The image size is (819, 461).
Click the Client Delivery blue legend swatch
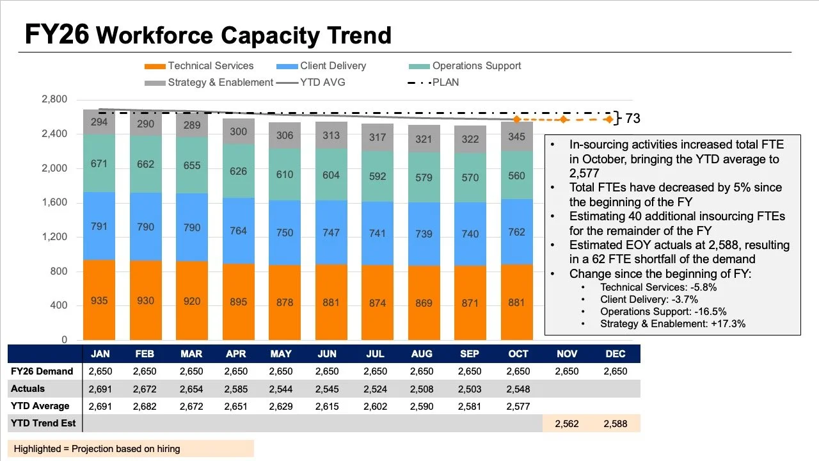pyautogui.click(x=287, y=66)
